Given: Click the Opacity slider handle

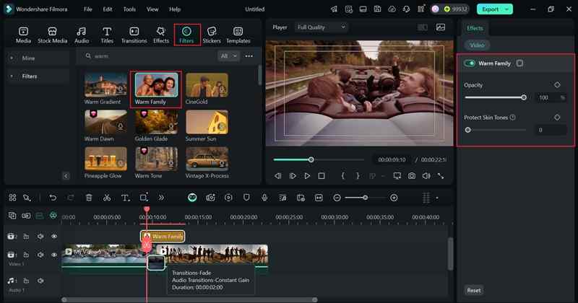Looking at the screenshot, I should 524,97.
